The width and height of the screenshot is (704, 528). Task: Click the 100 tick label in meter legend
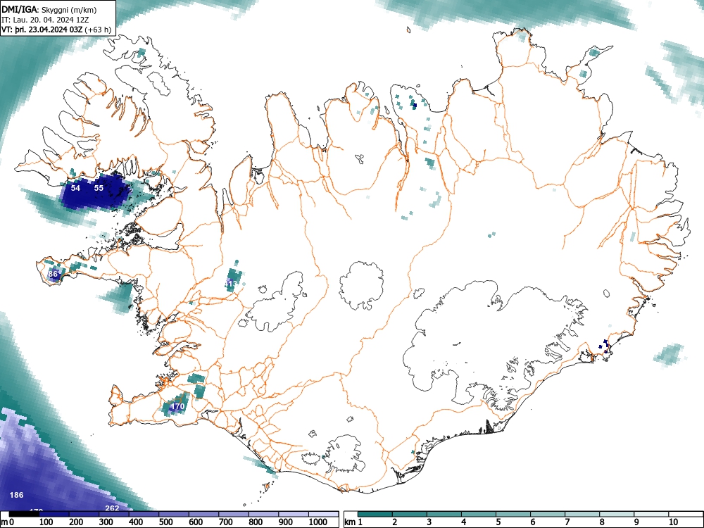pyautogui.click(x=46, y=522)
